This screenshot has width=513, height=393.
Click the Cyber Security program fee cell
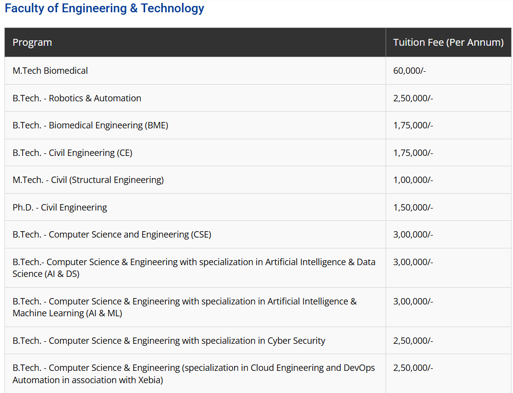click(x=413, y=340)
